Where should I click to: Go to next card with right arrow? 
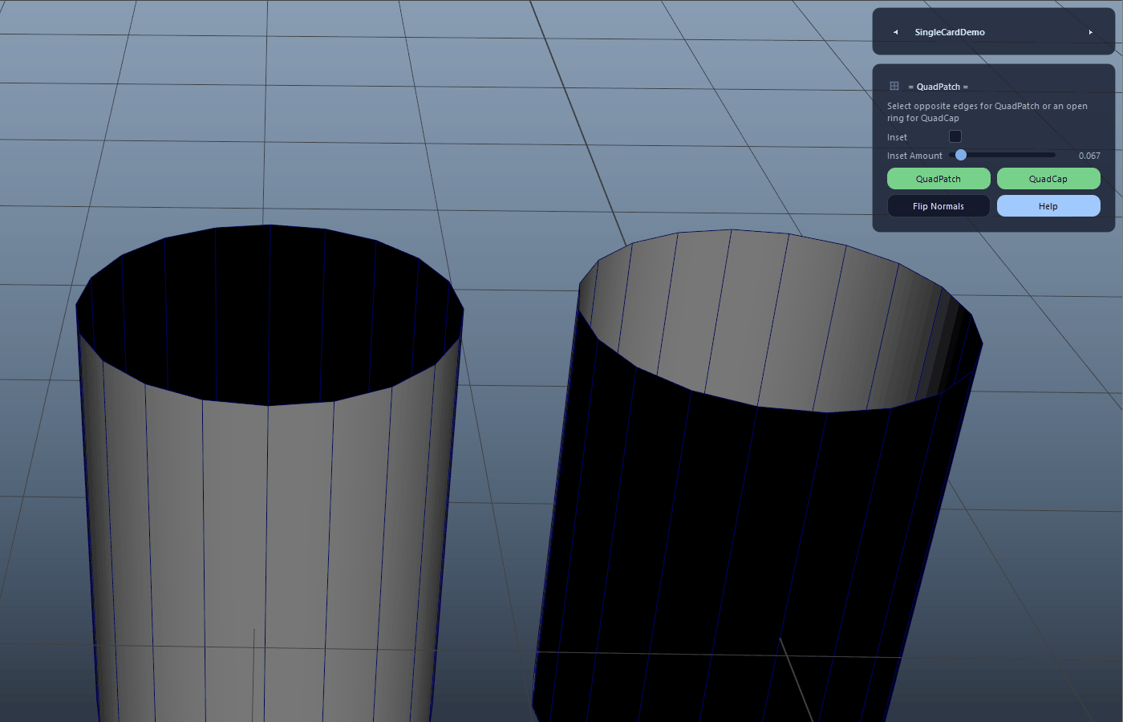click(1090, 32)
